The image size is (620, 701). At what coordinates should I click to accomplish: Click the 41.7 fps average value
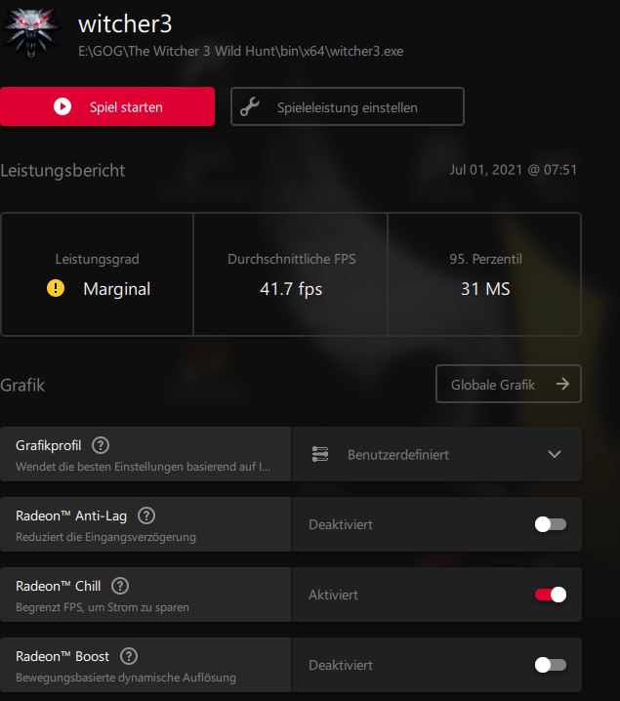point(291,289)
